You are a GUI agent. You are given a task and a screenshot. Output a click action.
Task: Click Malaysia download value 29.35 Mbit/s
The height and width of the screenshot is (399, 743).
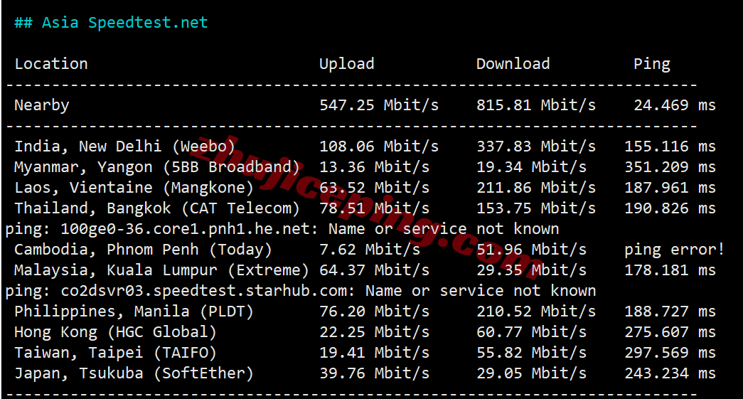click(532, 270)
